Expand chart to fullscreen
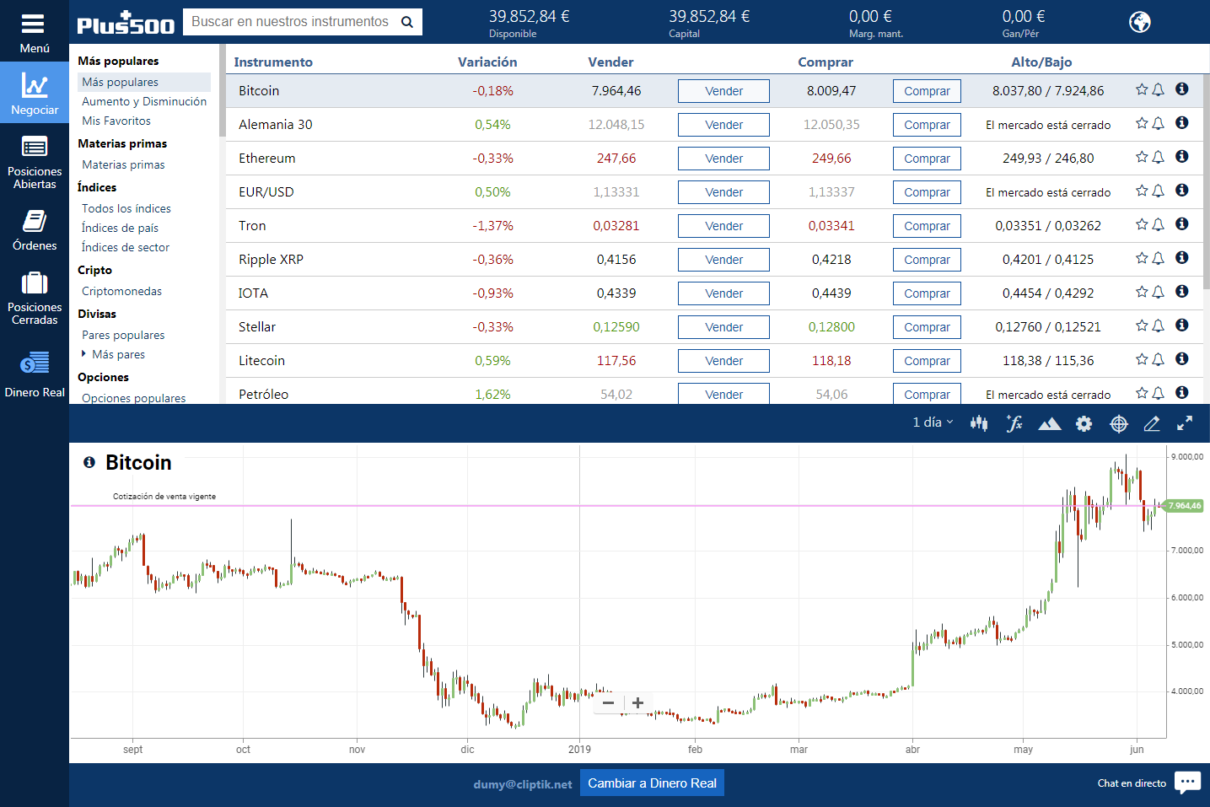The height and width of the screenshot is (807, 1210). click(x=1185, y=423)
